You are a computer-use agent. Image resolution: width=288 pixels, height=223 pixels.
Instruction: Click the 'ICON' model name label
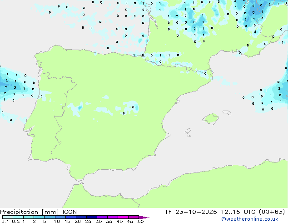point(70,212)
